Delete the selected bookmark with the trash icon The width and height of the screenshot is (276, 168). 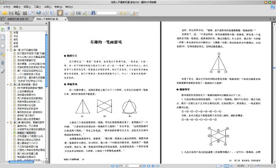9,28
